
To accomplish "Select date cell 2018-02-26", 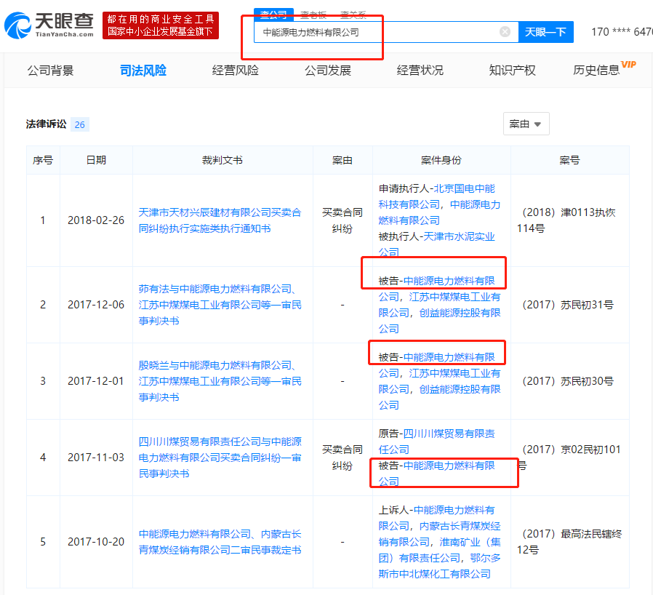I will tap(96, 220).
